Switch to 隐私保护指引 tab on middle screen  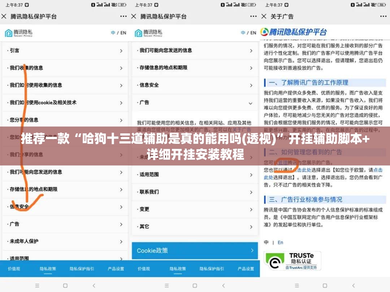coord(212,269)
